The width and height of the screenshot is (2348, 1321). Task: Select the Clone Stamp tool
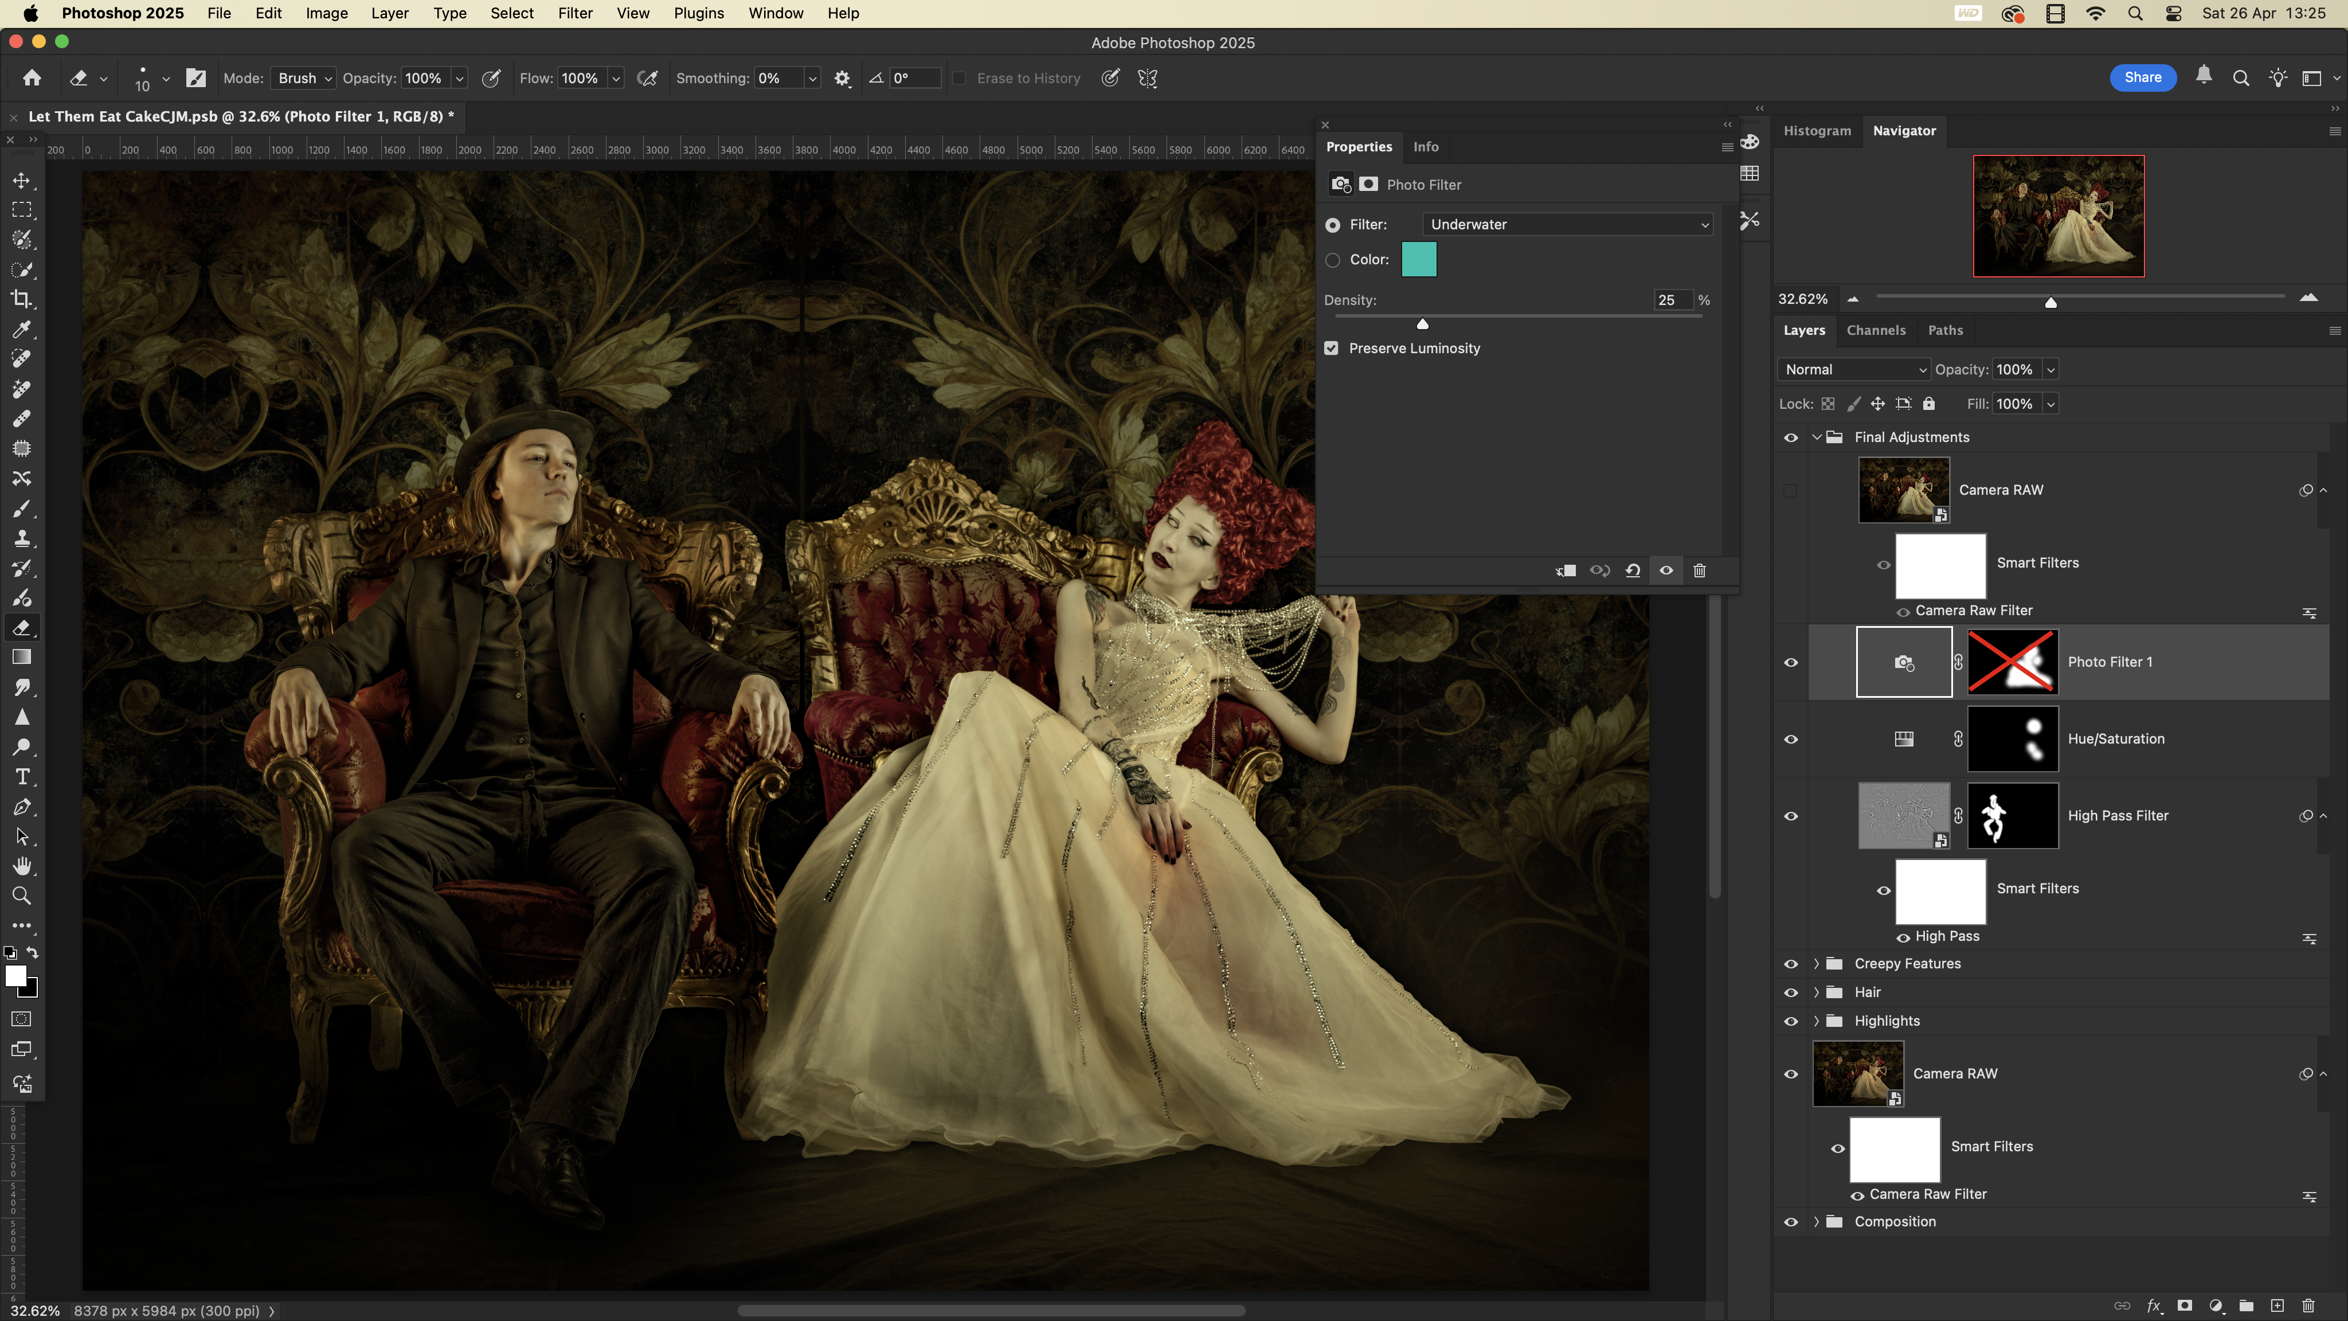pos(22,538)
